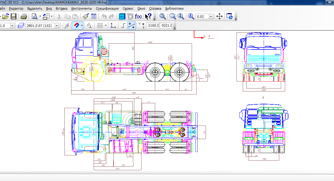Toggle the point-rounding button with stars and line
The width and height of the screenshot is (334, 181).
132,26
